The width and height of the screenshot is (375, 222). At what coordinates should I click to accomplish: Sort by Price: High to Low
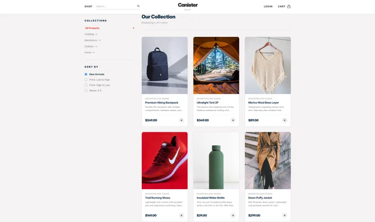86,85
